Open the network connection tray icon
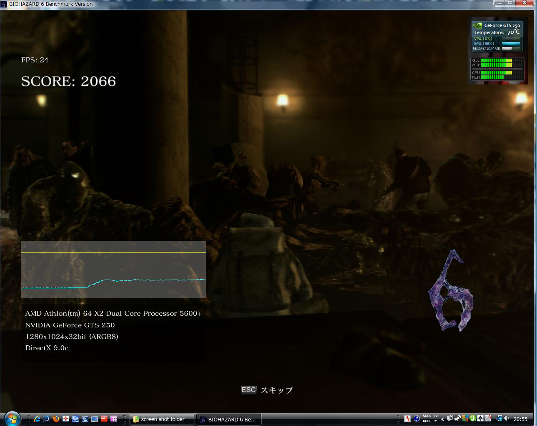The image size is (537, 426). point(500,419)
